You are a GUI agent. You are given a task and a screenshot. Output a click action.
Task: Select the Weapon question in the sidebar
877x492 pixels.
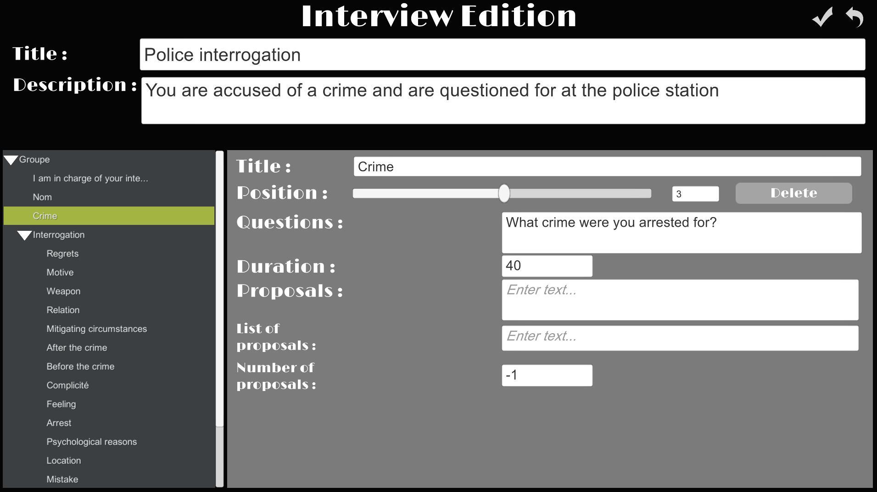point(63,291)
